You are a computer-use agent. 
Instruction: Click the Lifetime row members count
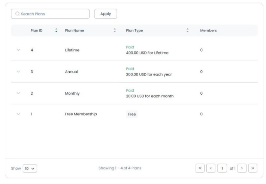[201, 50]
